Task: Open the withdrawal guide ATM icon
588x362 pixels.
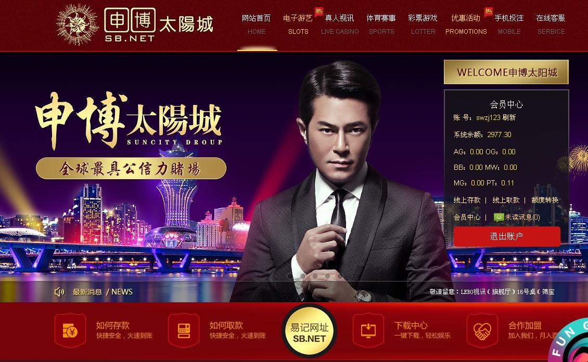Action: tap(184, 330)
